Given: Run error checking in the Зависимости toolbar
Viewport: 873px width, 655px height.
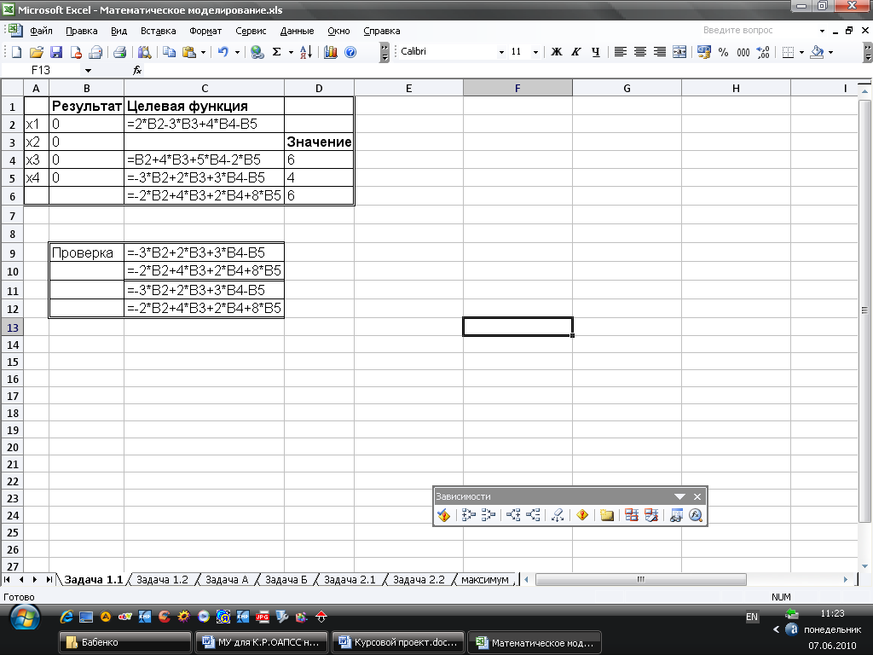Looking at the screenshot, I should (443, 515).
